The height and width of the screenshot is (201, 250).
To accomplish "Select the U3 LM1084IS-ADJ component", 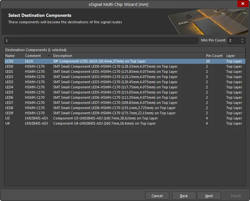I will pyautogui.click(x=97, y=118).
